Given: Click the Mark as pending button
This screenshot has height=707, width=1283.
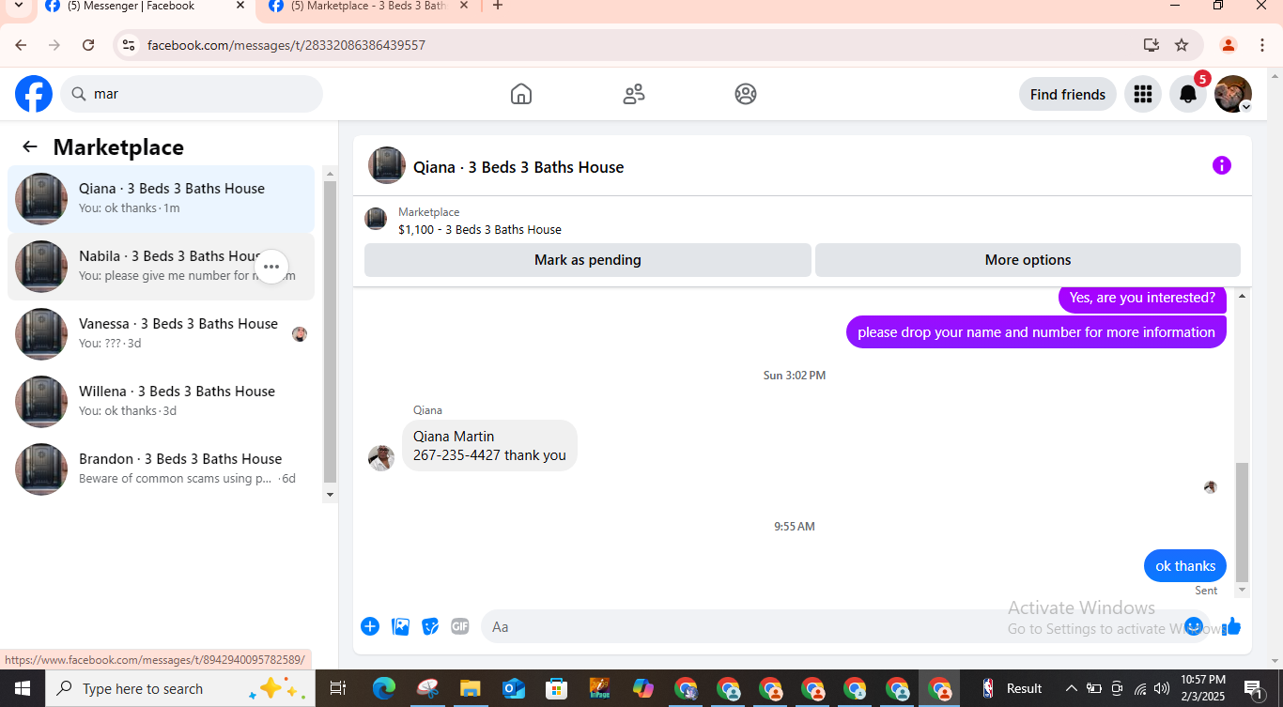Looking at the screenshot, I should pos(588,260).
